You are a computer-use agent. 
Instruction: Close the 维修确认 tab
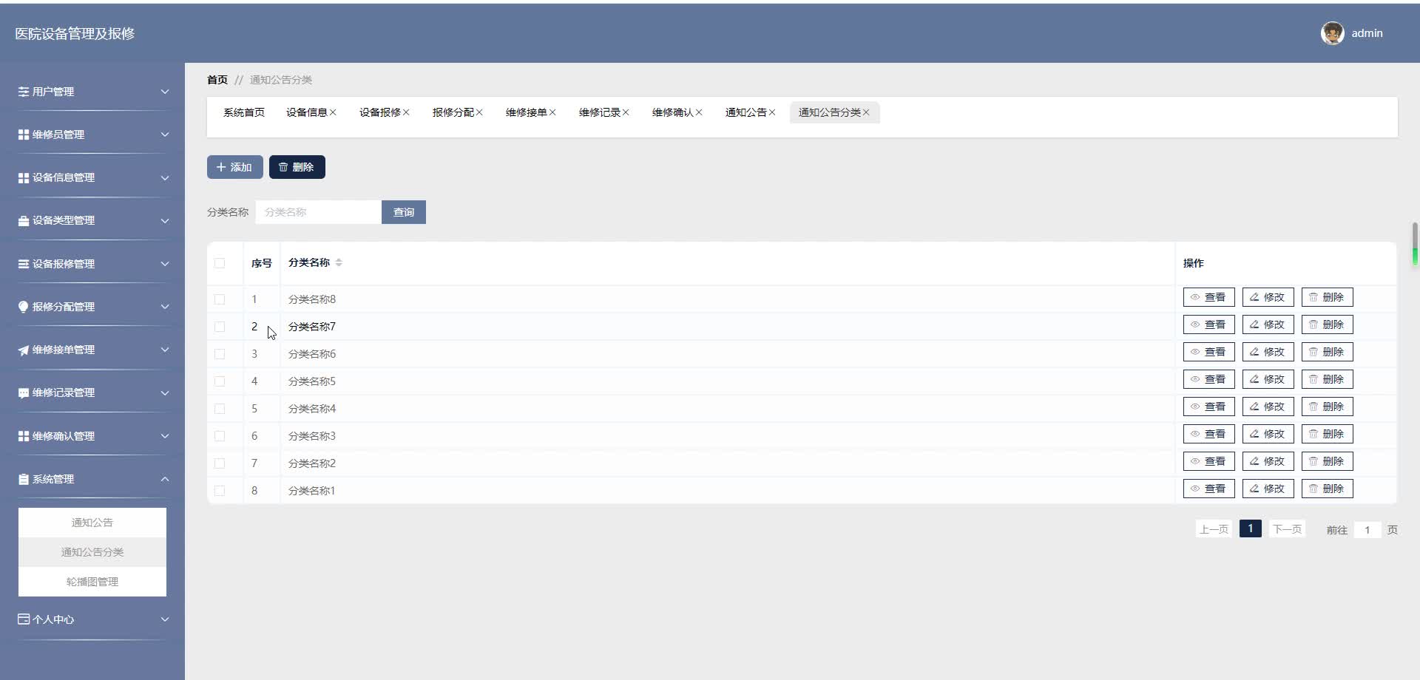[x=699, y=112]
